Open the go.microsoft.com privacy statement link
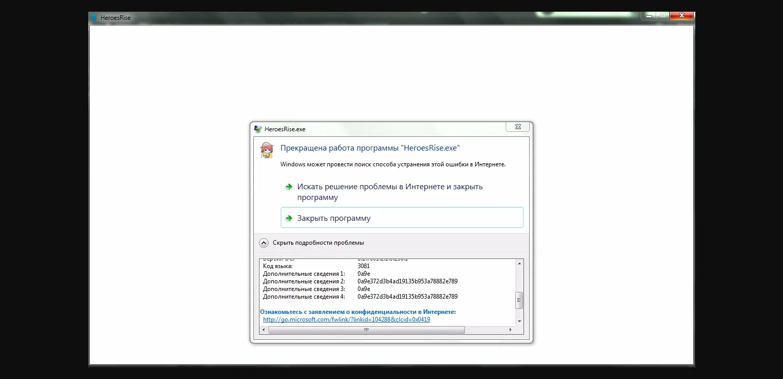Image resolution: width=783 pixels, height=379 pixels. pyautogui.click(x=347, y=319)
